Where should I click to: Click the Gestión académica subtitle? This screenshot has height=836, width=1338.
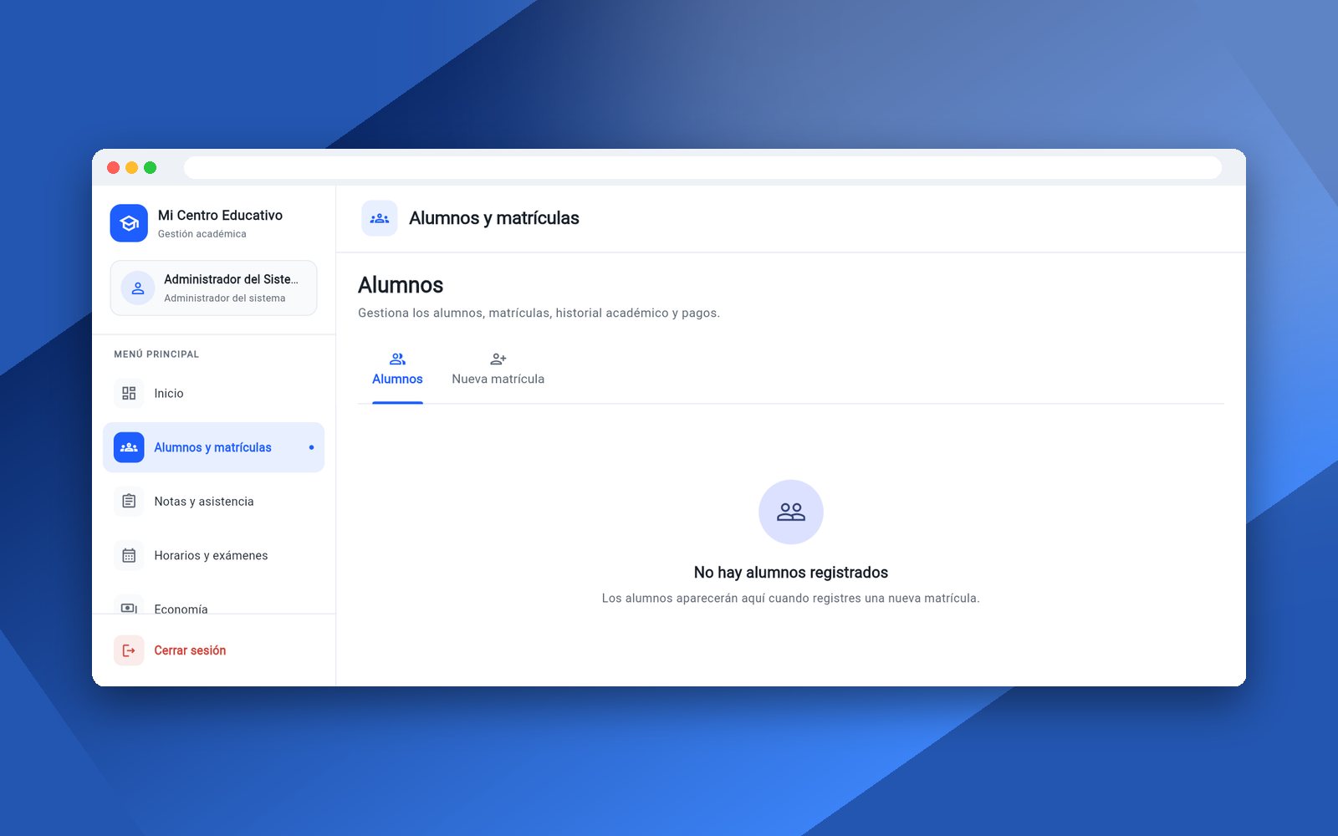tap(202, 234)
